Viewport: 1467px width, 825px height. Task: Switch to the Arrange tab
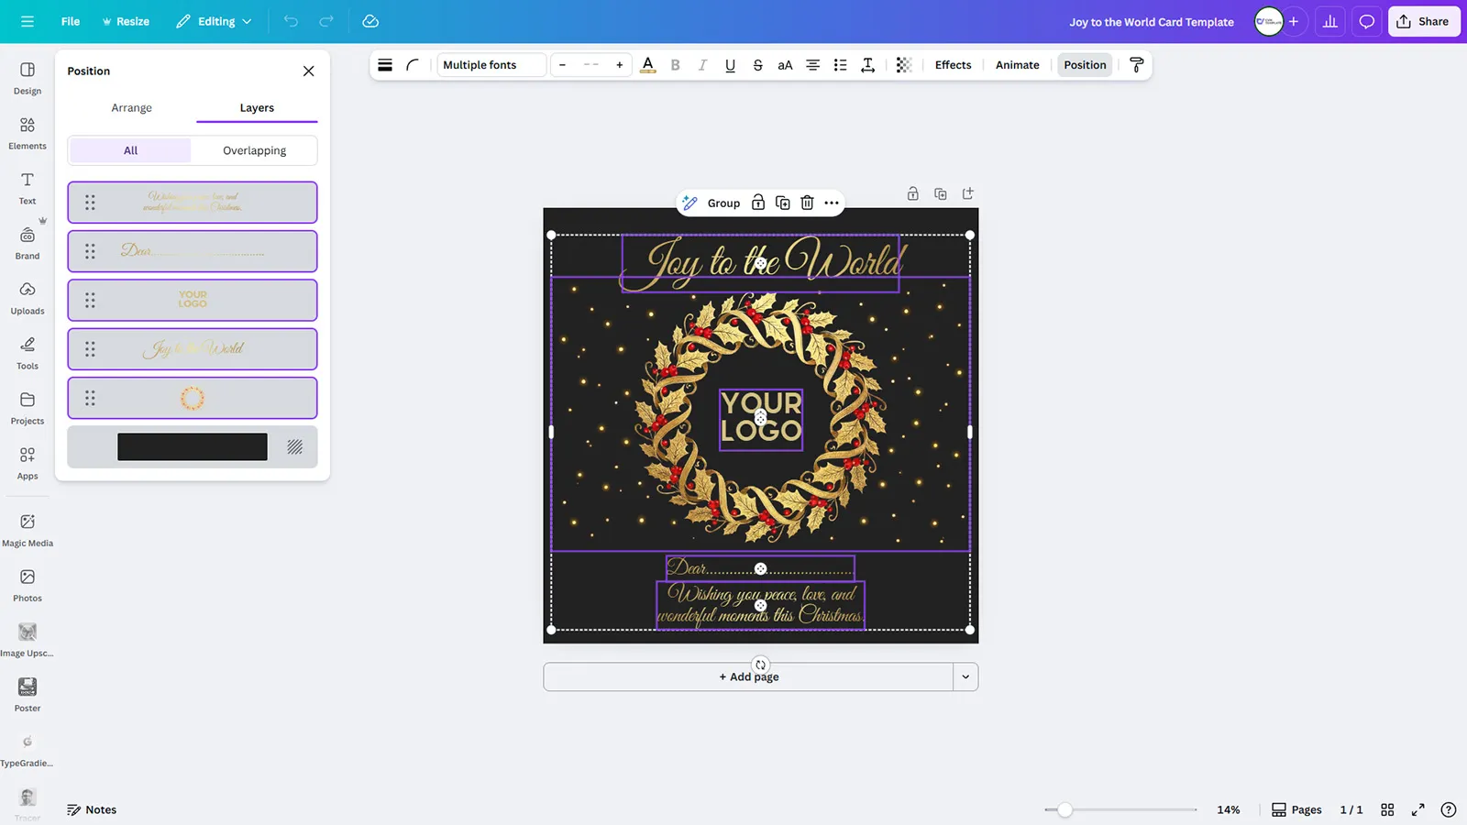pyautogui.click(x=131, y=107)
